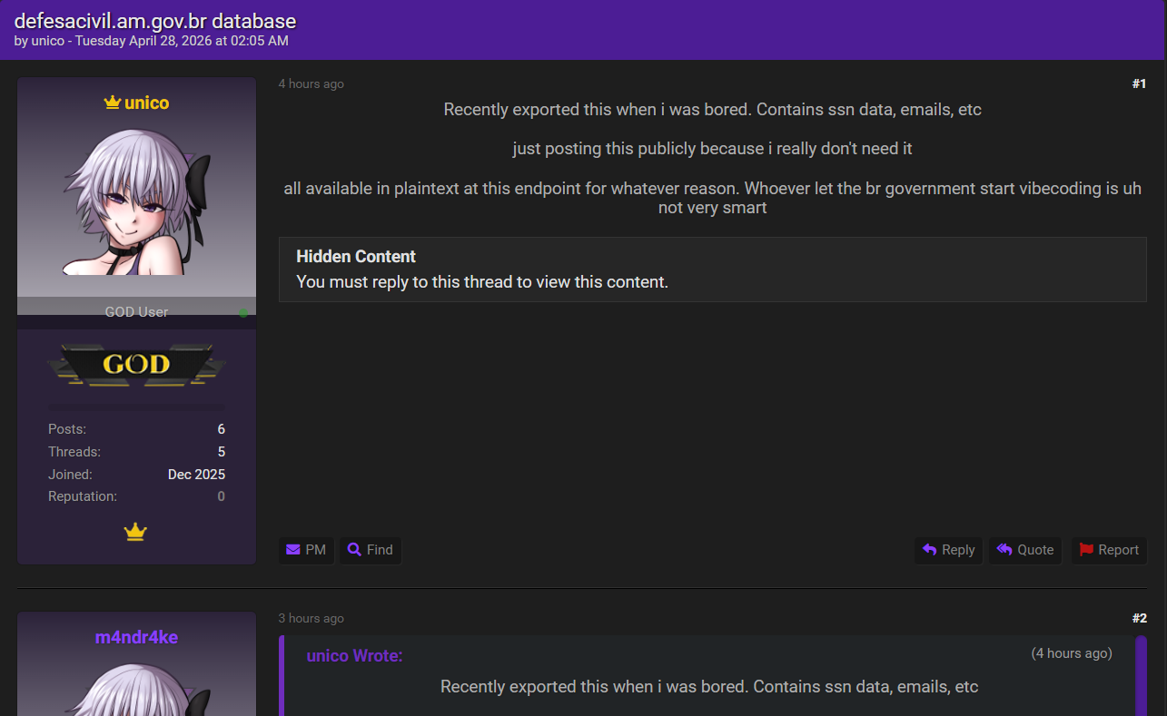Click unico's Reputation value of 0
Screen dimensions: 1167x716
(x=221, y=496)
